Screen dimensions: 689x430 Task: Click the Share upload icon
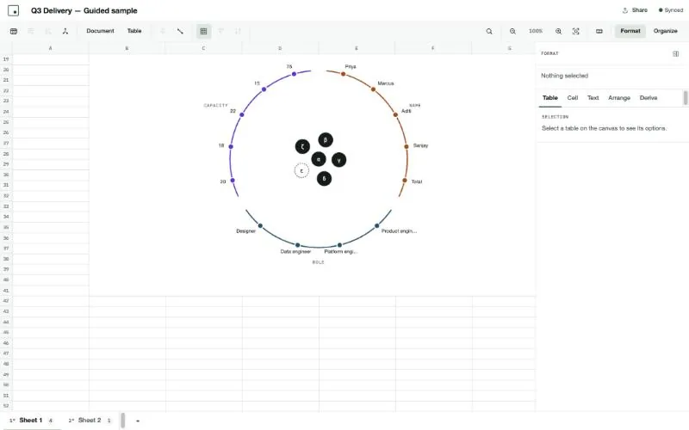pyautogui.click(x=625, y=10)
